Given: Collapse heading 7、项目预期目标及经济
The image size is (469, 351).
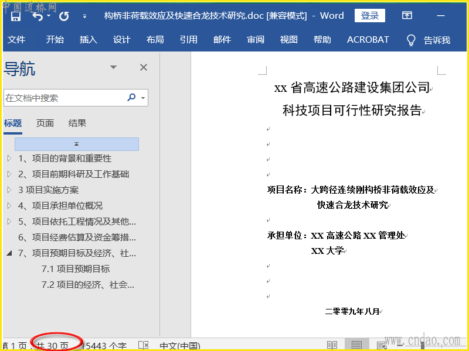Looking at the screenshot, I should 9,253.
